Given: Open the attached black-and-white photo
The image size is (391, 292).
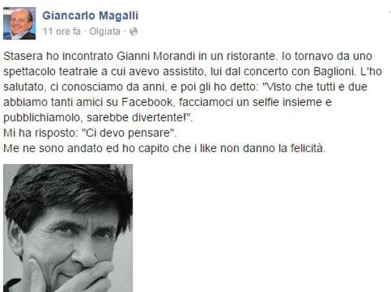Looking at the screenshot, I should coord(68,228).
